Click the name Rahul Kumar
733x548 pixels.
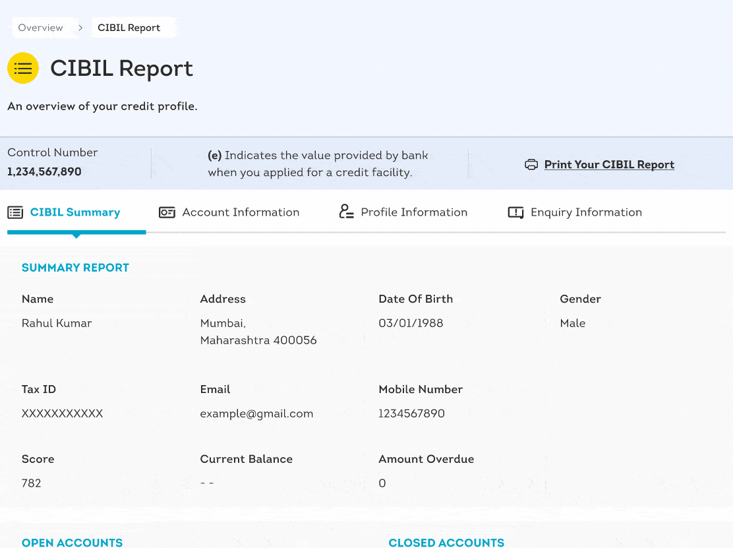(57, 323)
